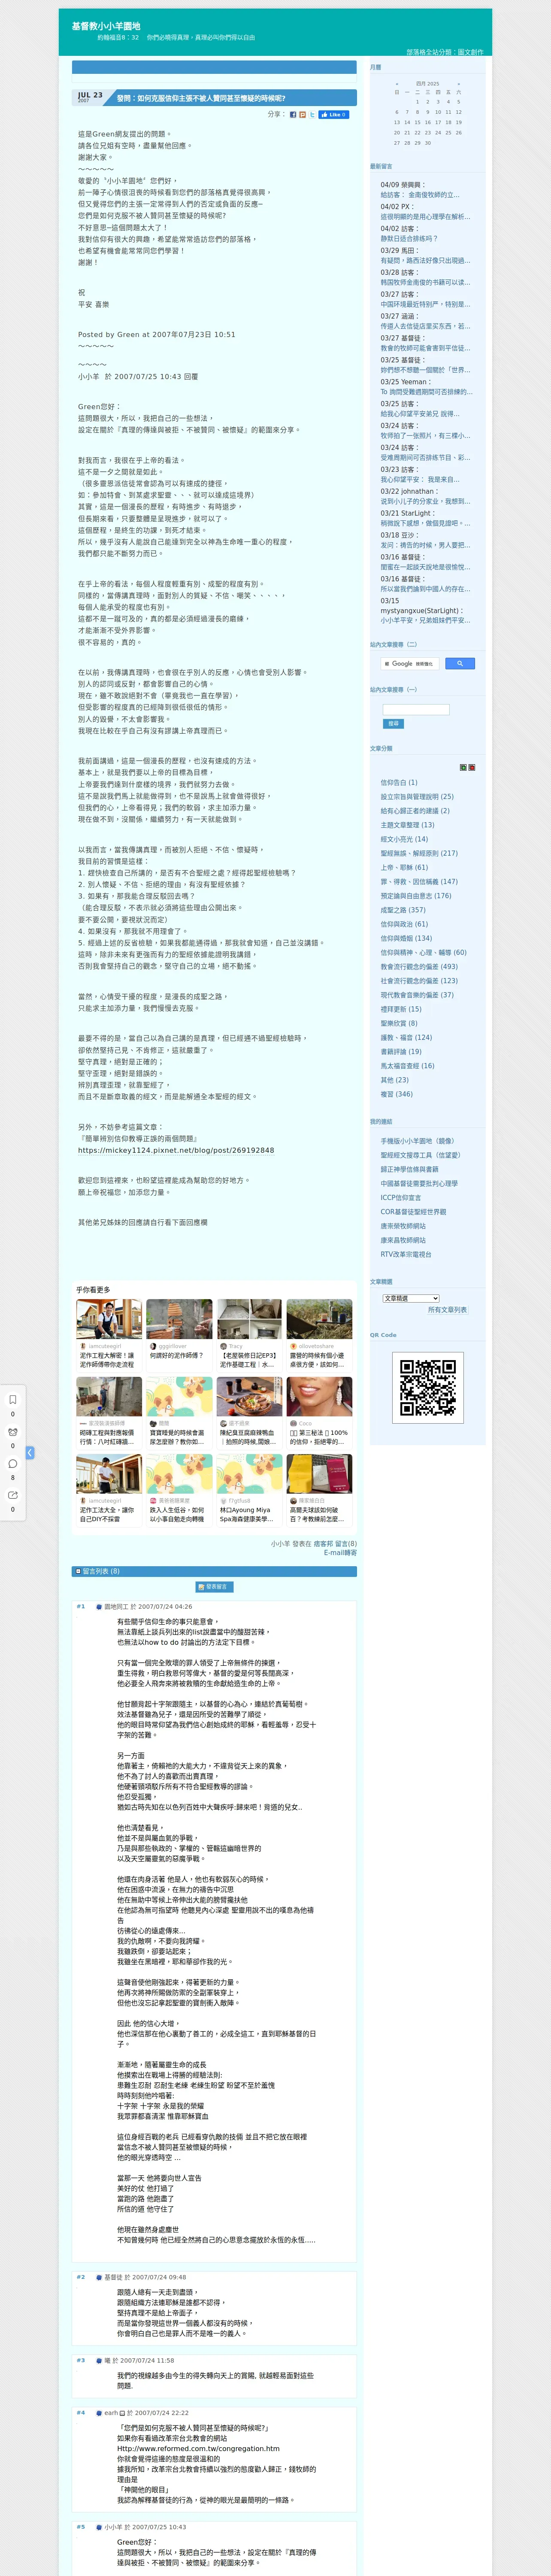Open category 信仰告白 (1)

coord(399,783)
